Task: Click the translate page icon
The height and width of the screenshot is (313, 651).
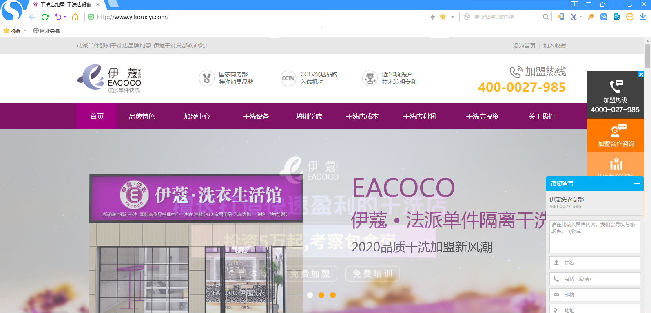Action: 604,17
